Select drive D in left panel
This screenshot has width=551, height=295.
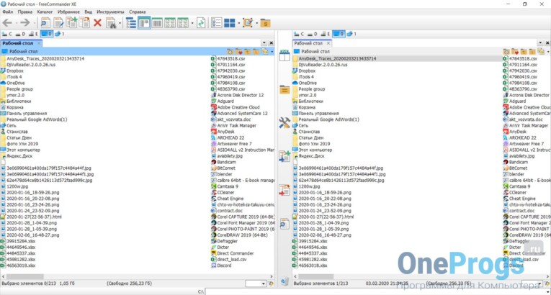(x=20, y=34)
